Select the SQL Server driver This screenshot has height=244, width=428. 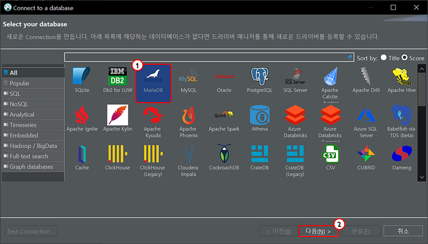(x=295, y=80)
